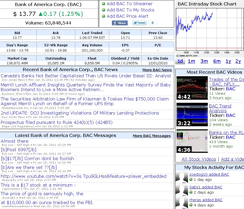This screenshot has width=244, height=209.
Task: Select the 1d chart range tab
Action: pos(180,61)
